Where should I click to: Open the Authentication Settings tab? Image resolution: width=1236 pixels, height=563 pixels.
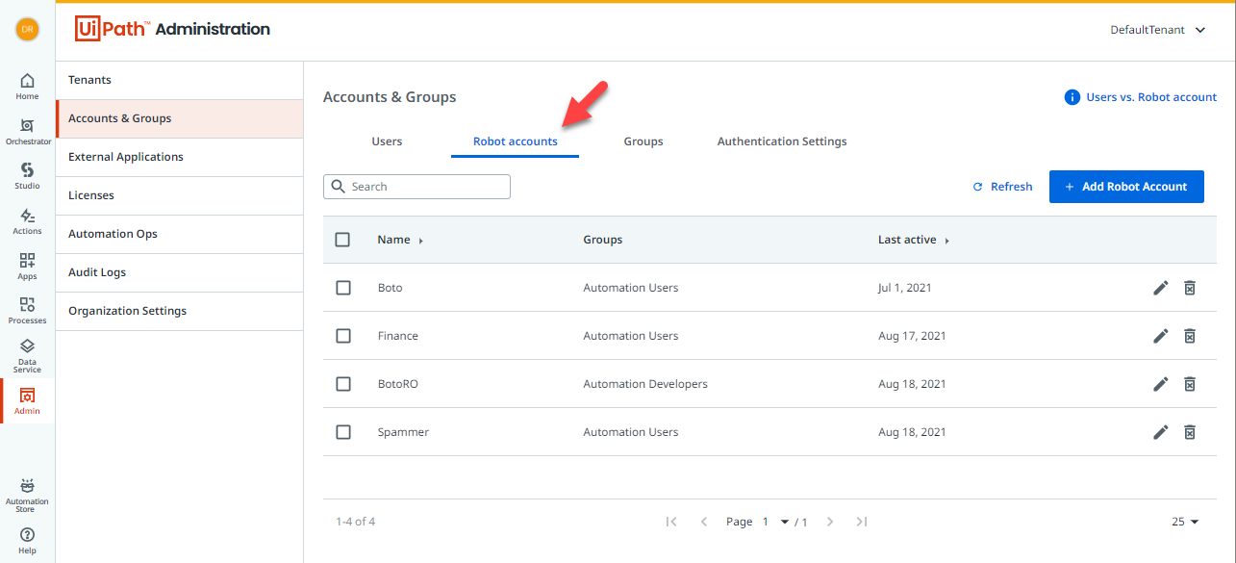click(782, 141)
